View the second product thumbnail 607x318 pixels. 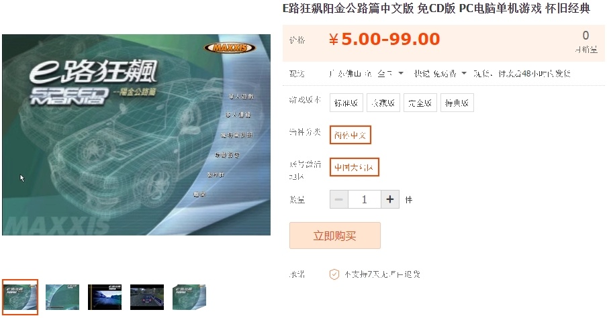click(x=62, y=297)
